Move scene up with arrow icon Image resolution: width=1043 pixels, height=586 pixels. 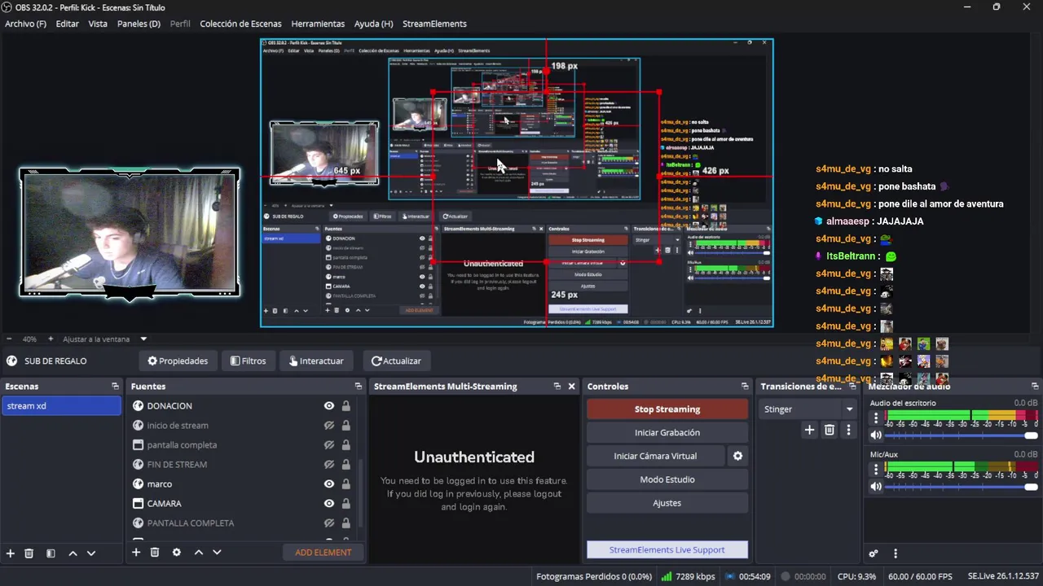coord(73,553)
